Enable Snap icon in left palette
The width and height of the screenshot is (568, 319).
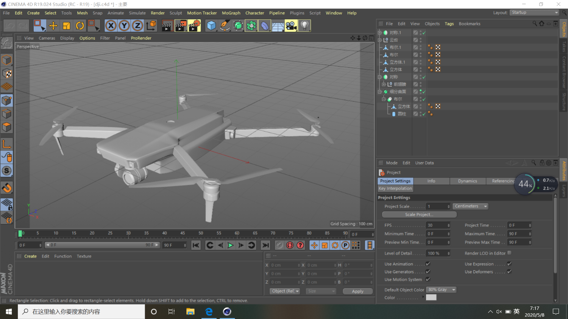tap(6, 188)
